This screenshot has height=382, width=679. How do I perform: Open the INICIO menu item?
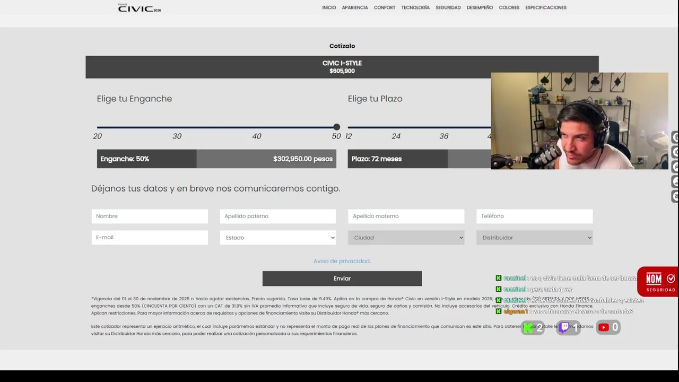[x=329, y=7]
